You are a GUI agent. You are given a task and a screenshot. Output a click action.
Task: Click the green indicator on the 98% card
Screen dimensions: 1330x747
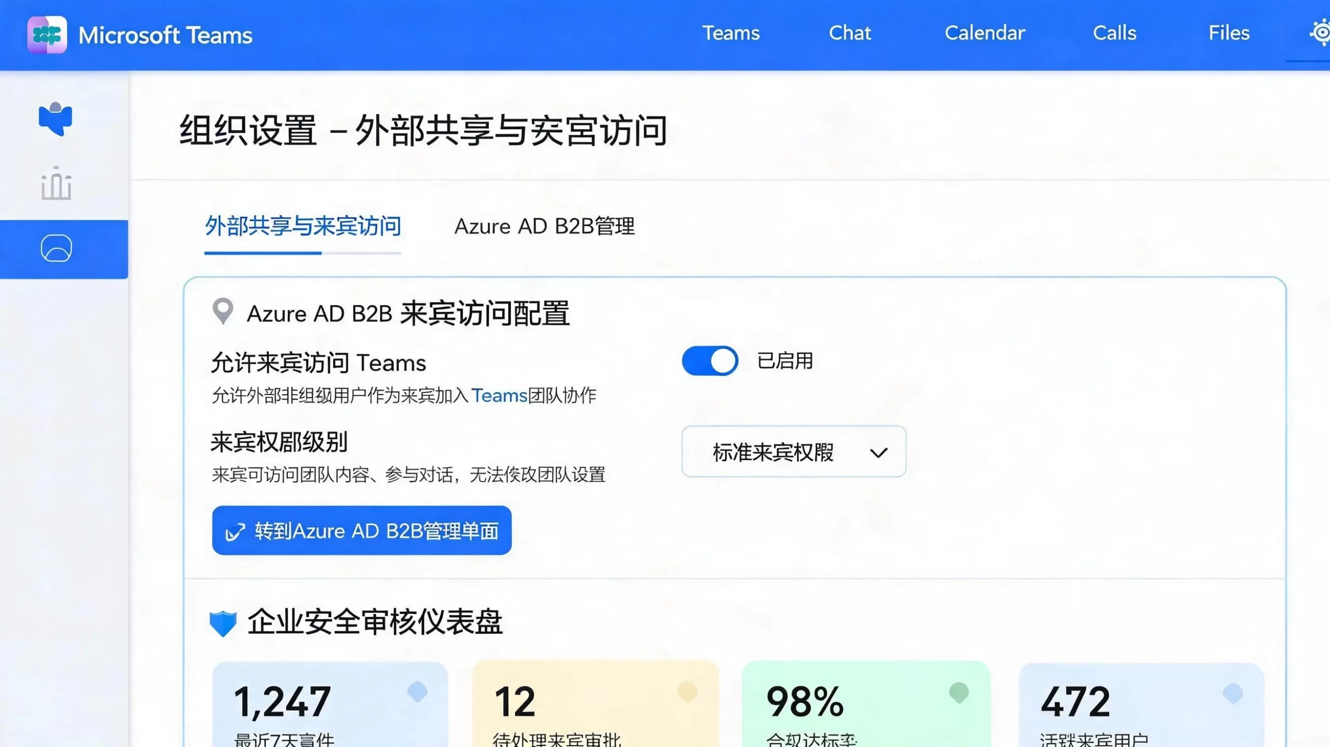pyautogui.click(x=959, y=692)
